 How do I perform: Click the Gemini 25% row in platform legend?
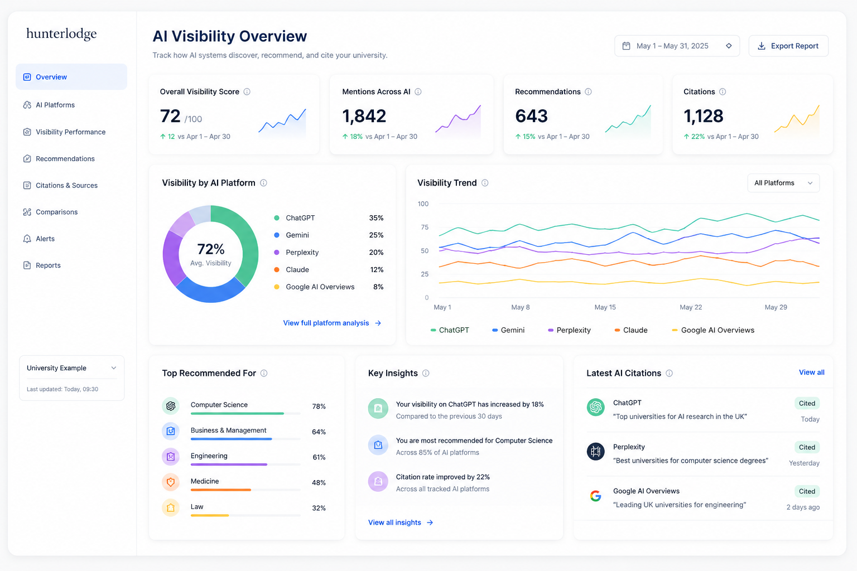(x=329, y=235)
